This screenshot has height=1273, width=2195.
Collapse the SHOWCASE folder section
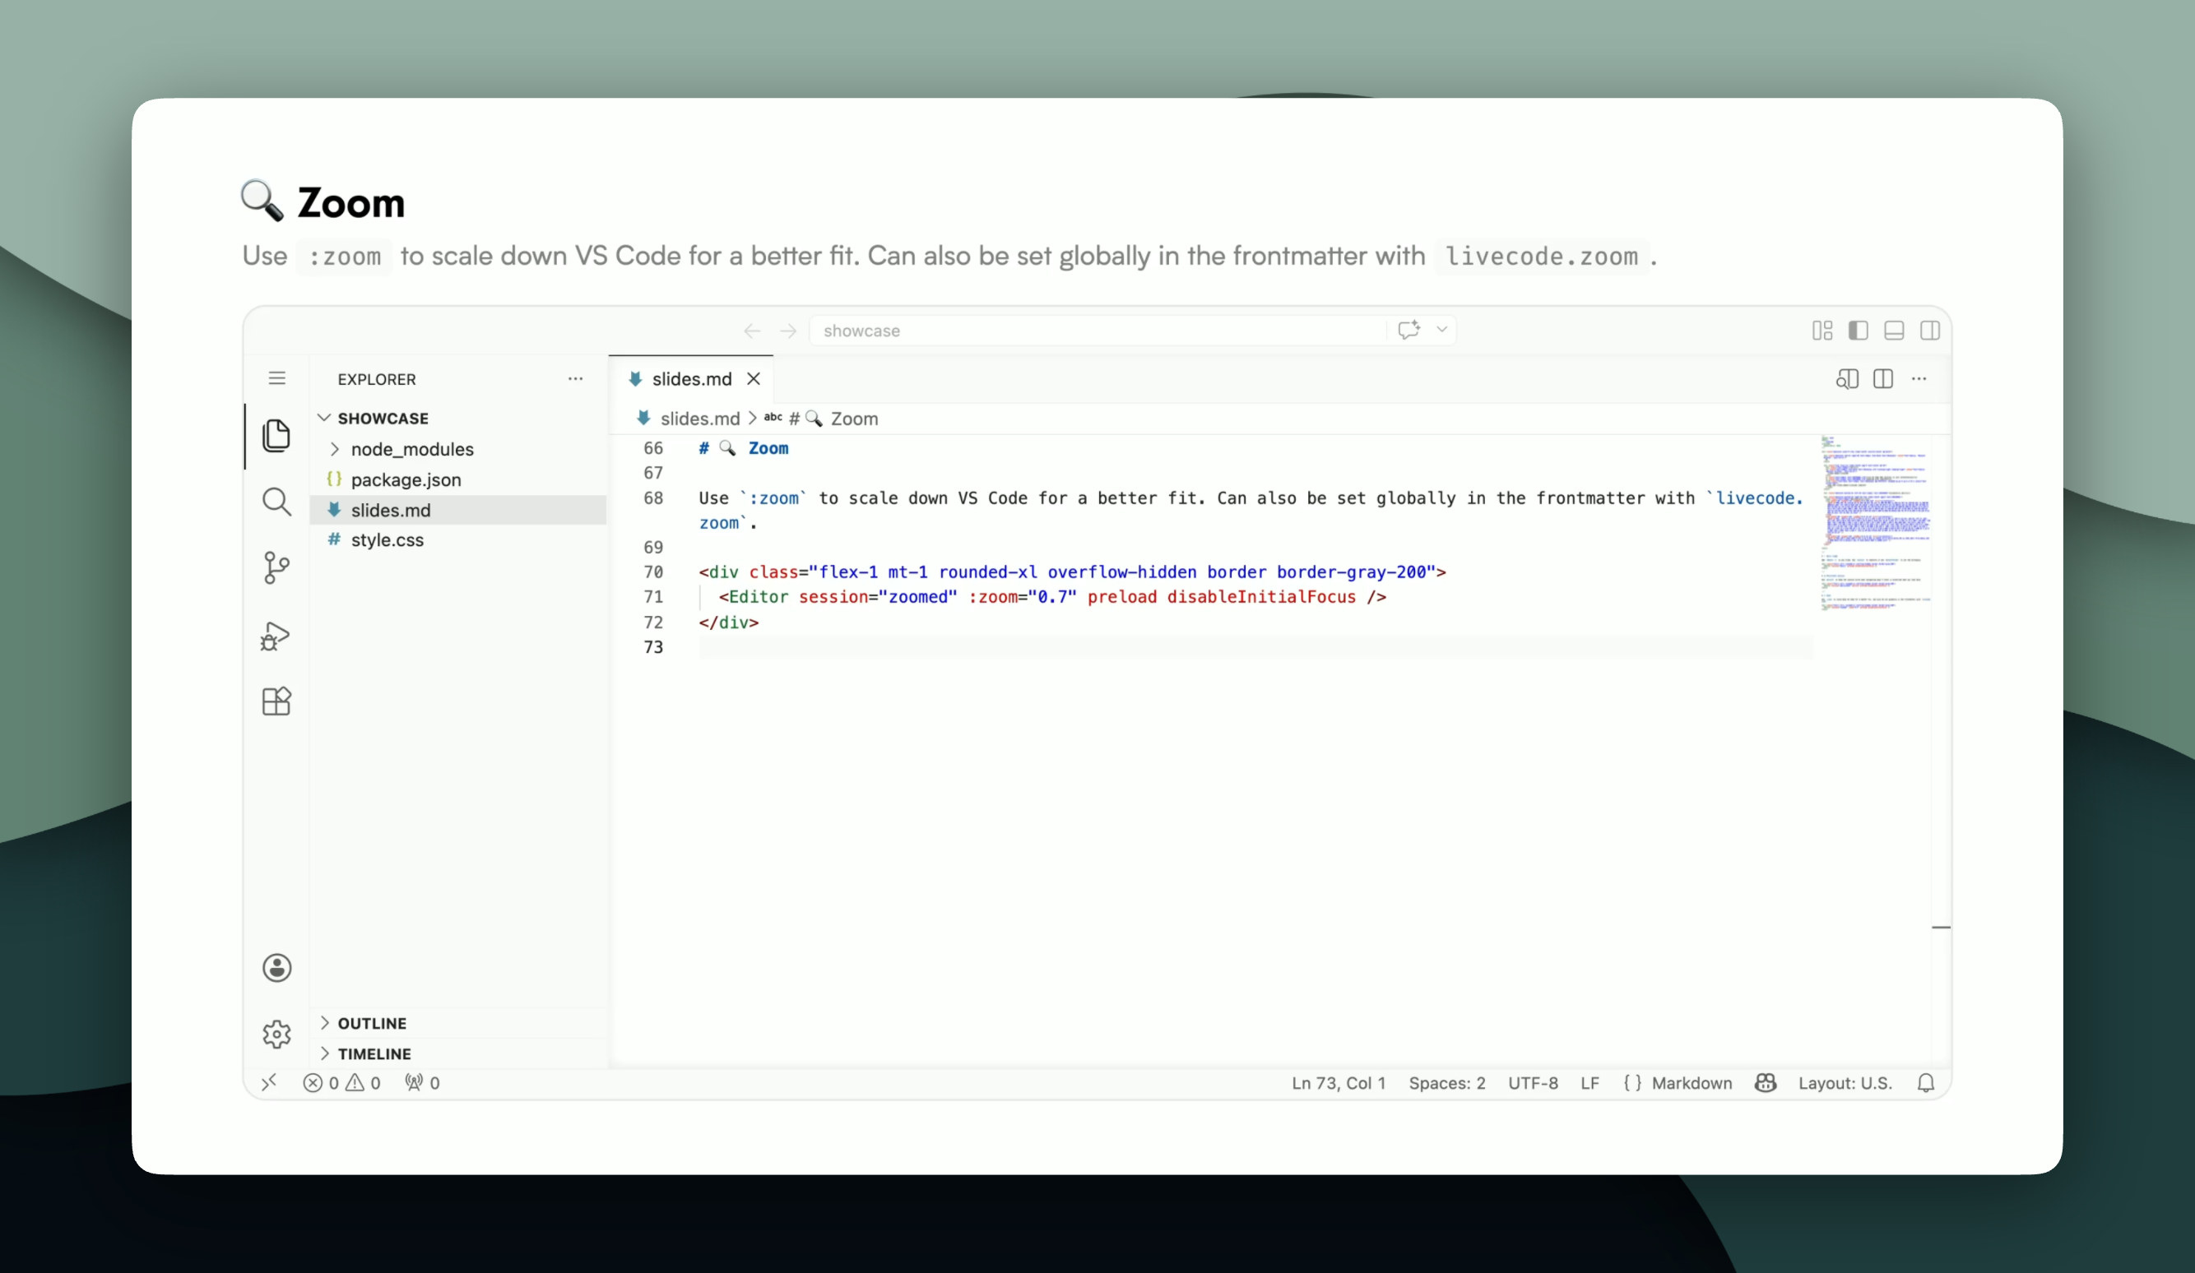[x=383, y=418]
